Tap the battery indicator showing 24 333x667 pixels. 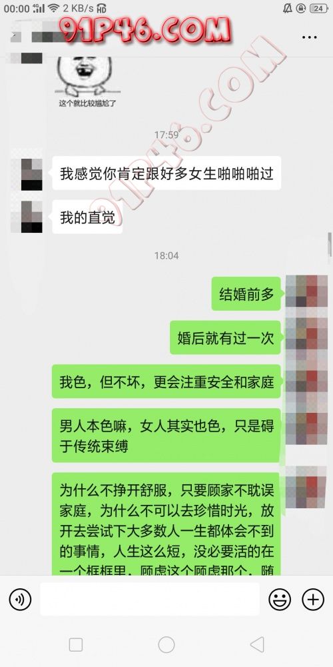318,8
